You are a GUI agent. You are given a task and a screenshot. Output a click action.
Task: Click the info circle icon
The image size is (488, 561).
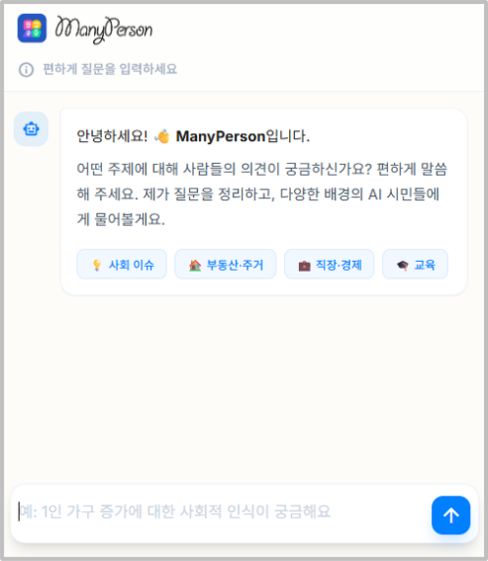point(26,70)
